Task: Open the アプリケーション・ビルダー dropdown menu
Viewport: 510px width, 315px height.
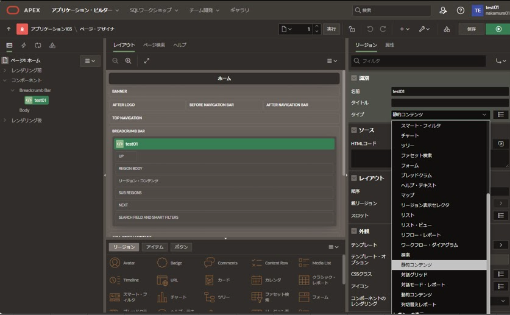Action: click(85, 10)
